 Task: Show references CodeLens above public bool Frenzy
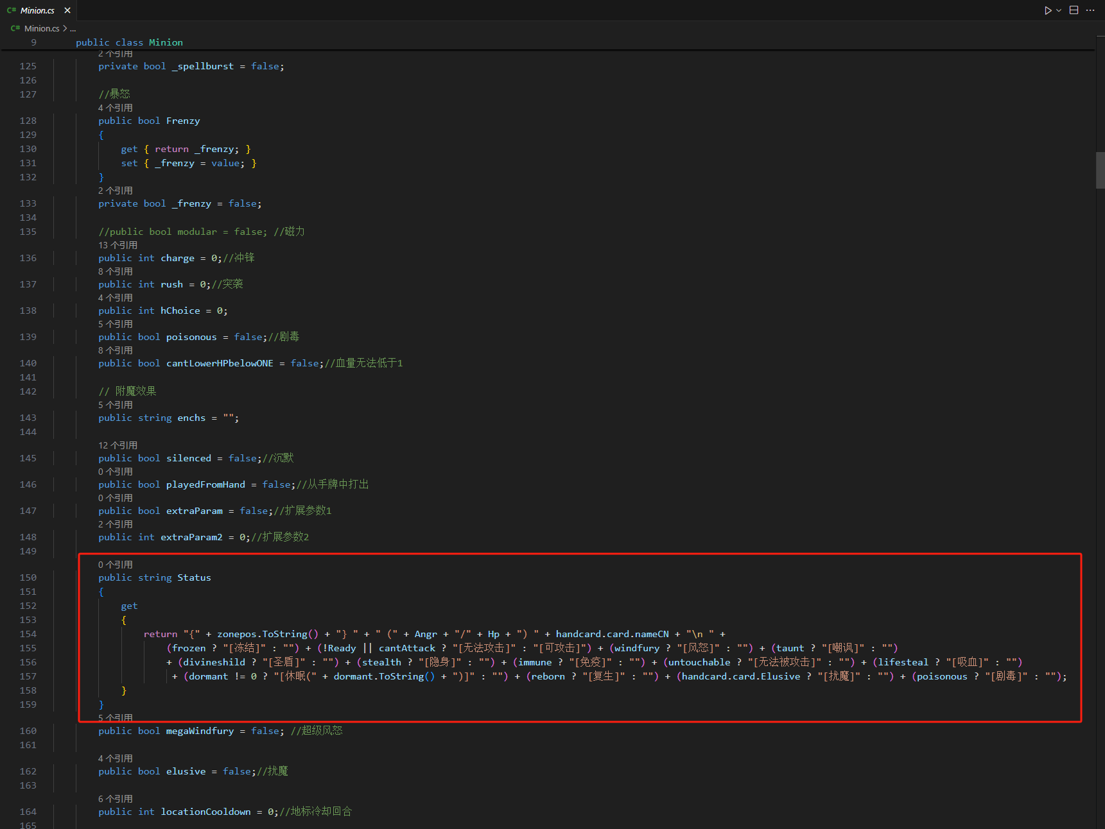[x=116, y=108]
